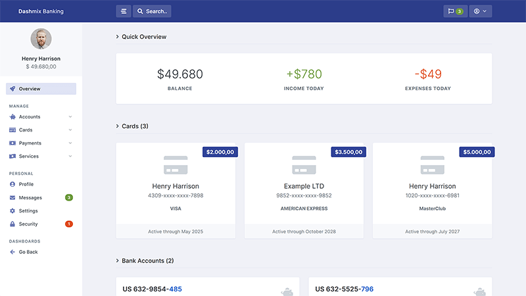Click the Go Back arrow icon

[12, 252]
